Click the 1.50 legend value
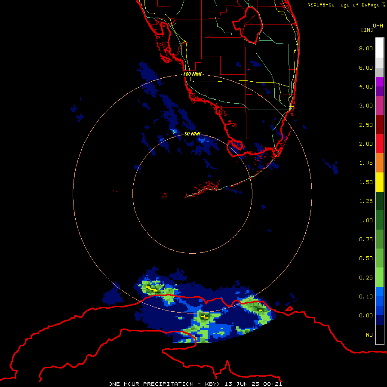Screen dimensions: 387x387 366,182
